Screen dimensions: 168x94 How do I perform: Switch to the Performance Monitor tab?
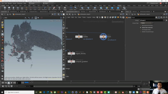[x=145, y=11]
